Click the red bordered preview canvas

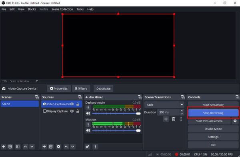[118, 46]
